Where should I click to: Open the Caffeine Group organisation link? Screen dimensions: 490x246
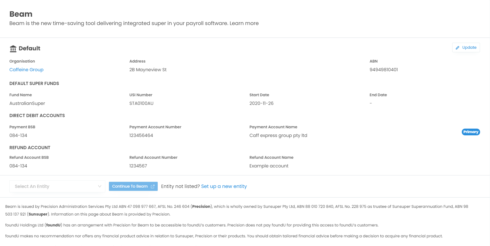pyautogui.click(x=26, y=70)
